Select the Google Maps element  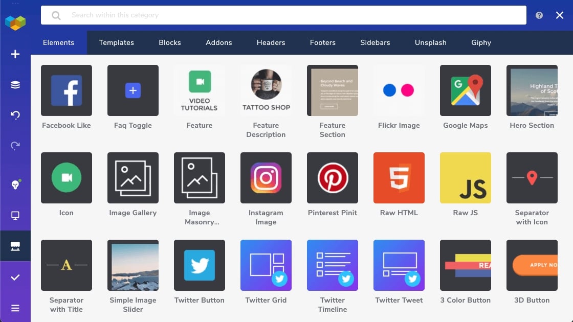[466, 90]
